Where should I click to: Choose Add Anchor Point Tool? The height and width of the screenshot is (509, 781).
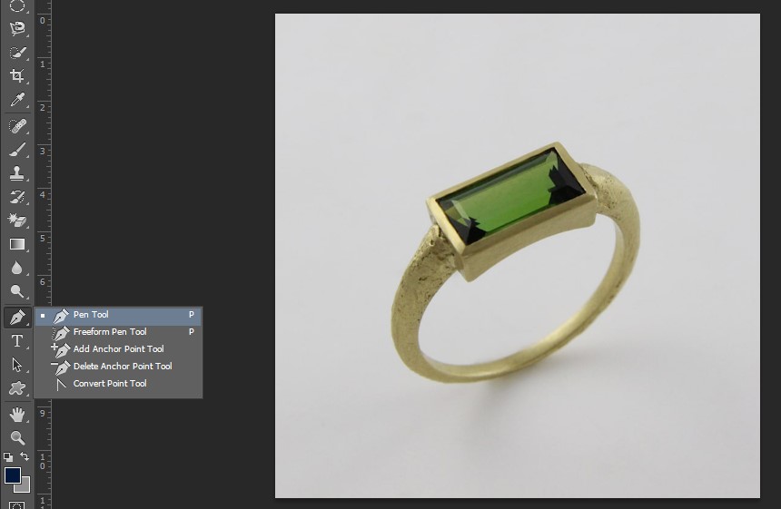pyautogui.click(x=118, y=349)
